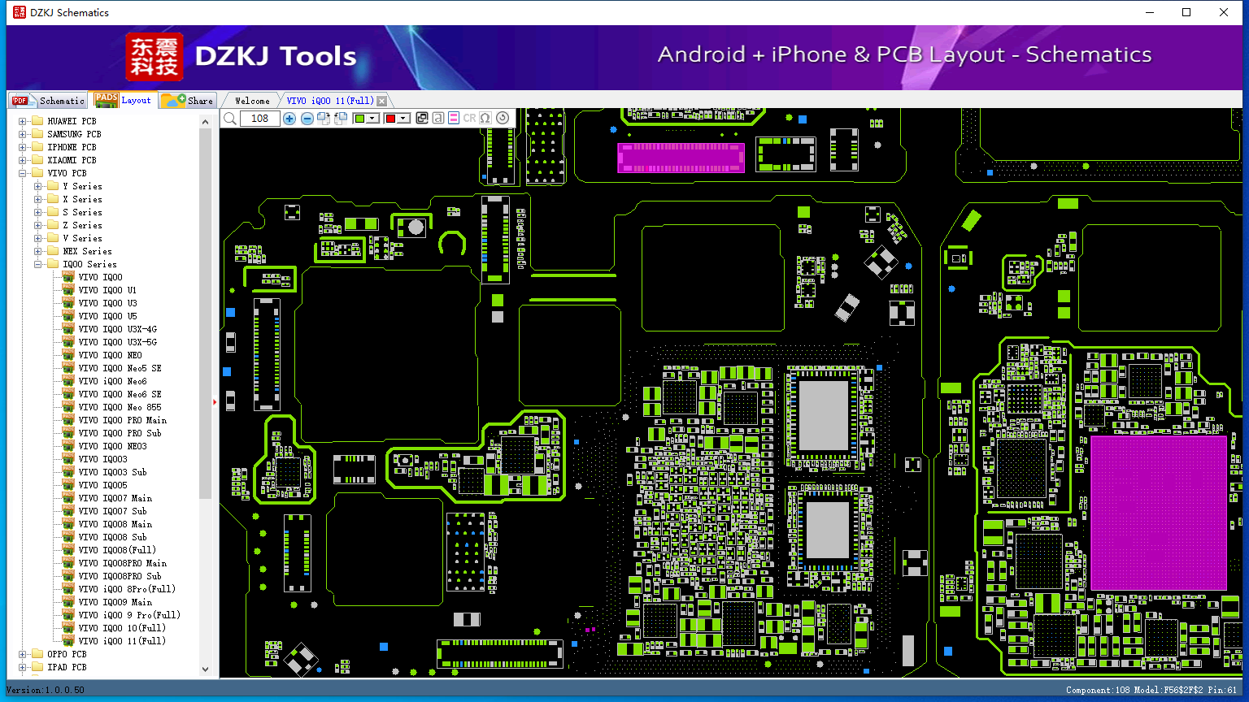Select the VIVO iQOO 11(Full) document tab
The height and width of the screenshot is (702, 1249).
pos(330,101)
